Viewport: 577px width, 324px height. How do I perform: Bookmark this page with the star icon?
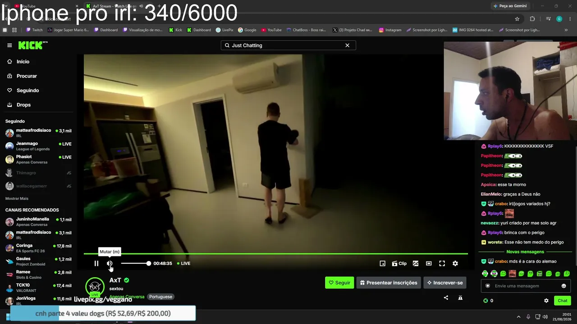(x=517, y=19)
